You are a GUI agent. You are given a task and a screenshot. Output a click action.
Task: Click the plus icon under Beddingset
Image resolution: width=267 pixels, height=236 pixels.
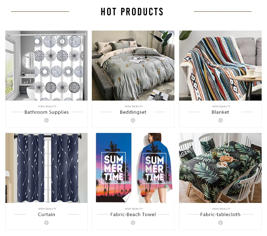point(133,120)
